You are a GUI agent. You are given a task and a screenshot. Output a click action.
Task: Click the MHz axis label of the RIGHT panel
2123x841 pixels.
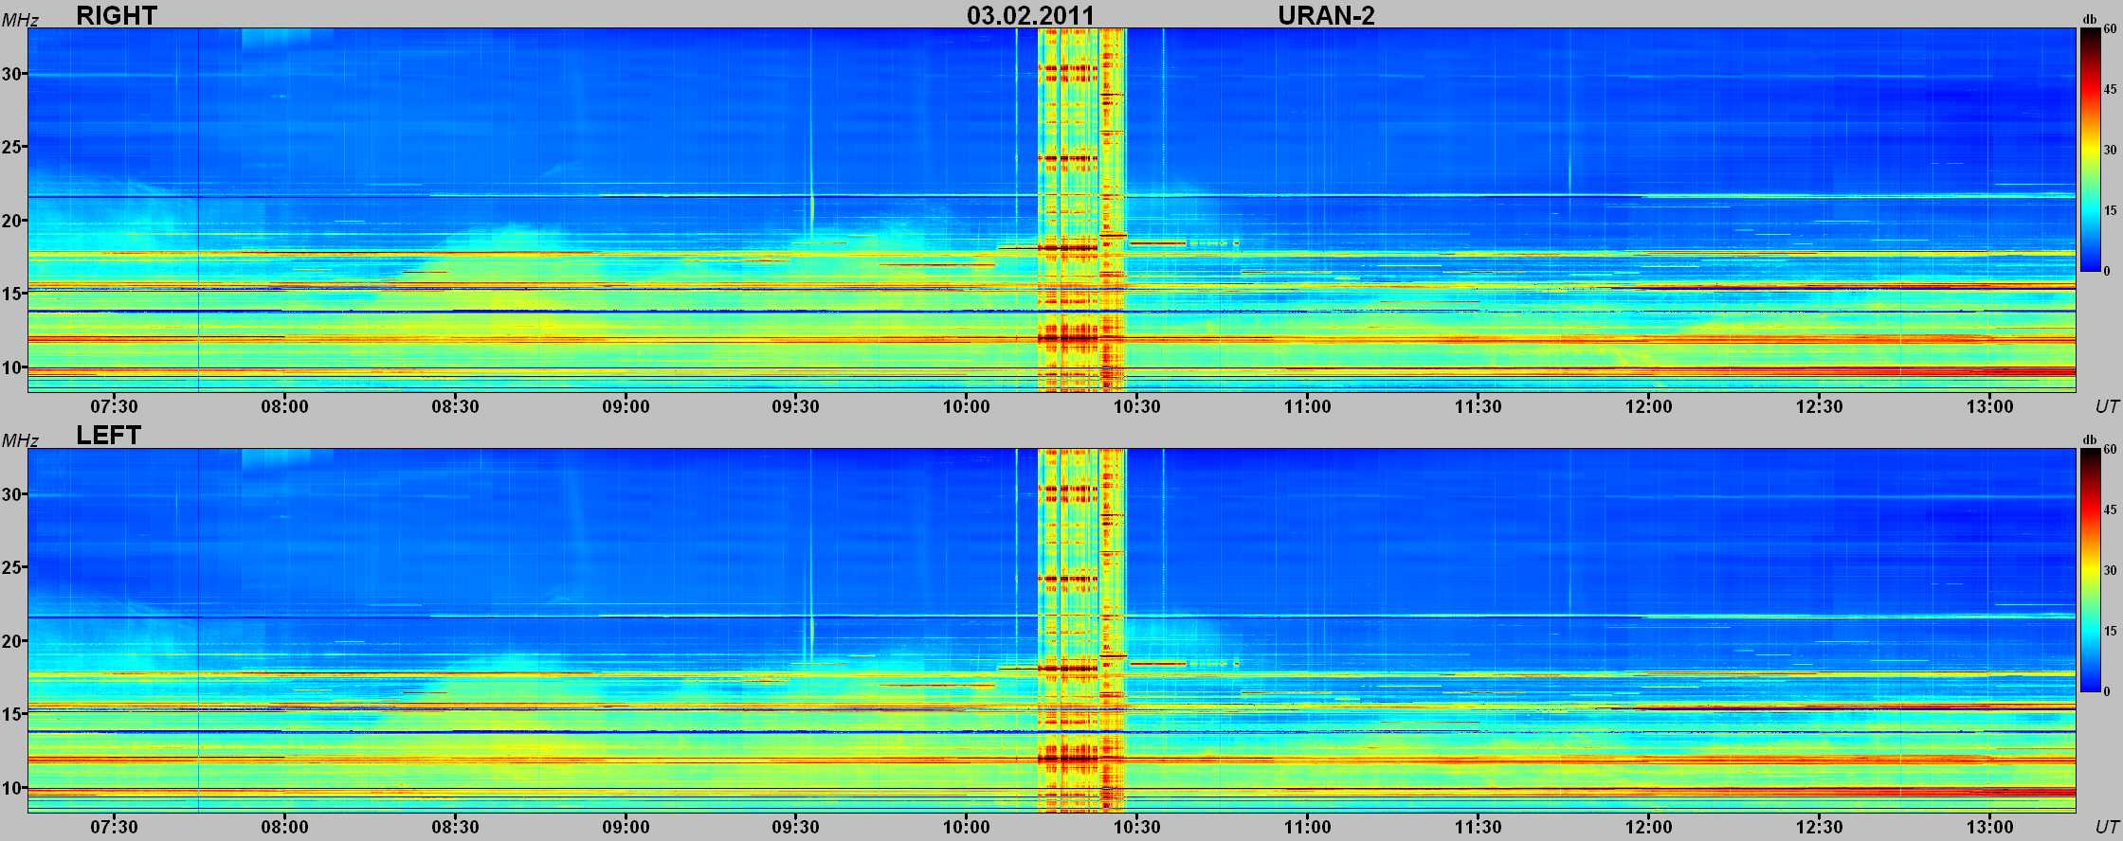tap(19, 20)
